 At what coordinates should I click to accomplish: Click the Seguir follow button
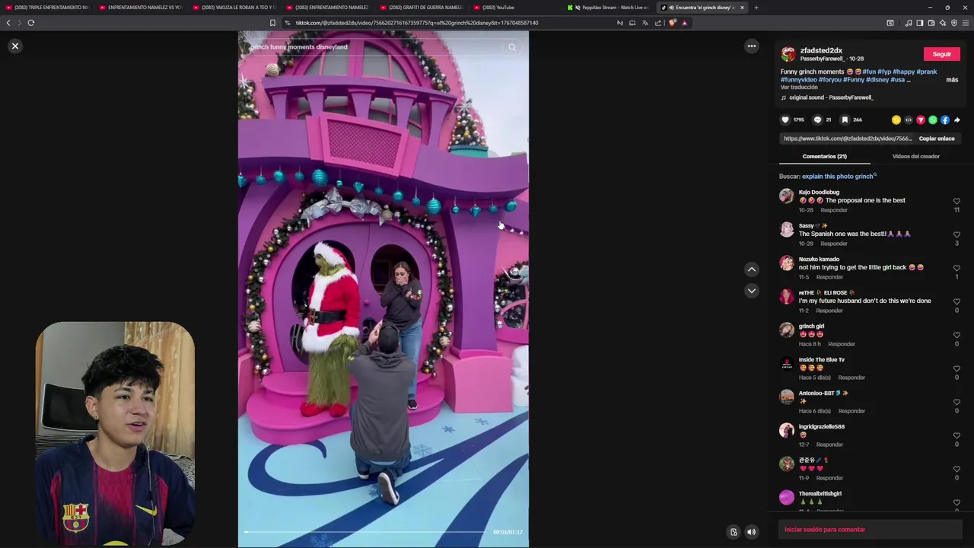coord(941,54)
